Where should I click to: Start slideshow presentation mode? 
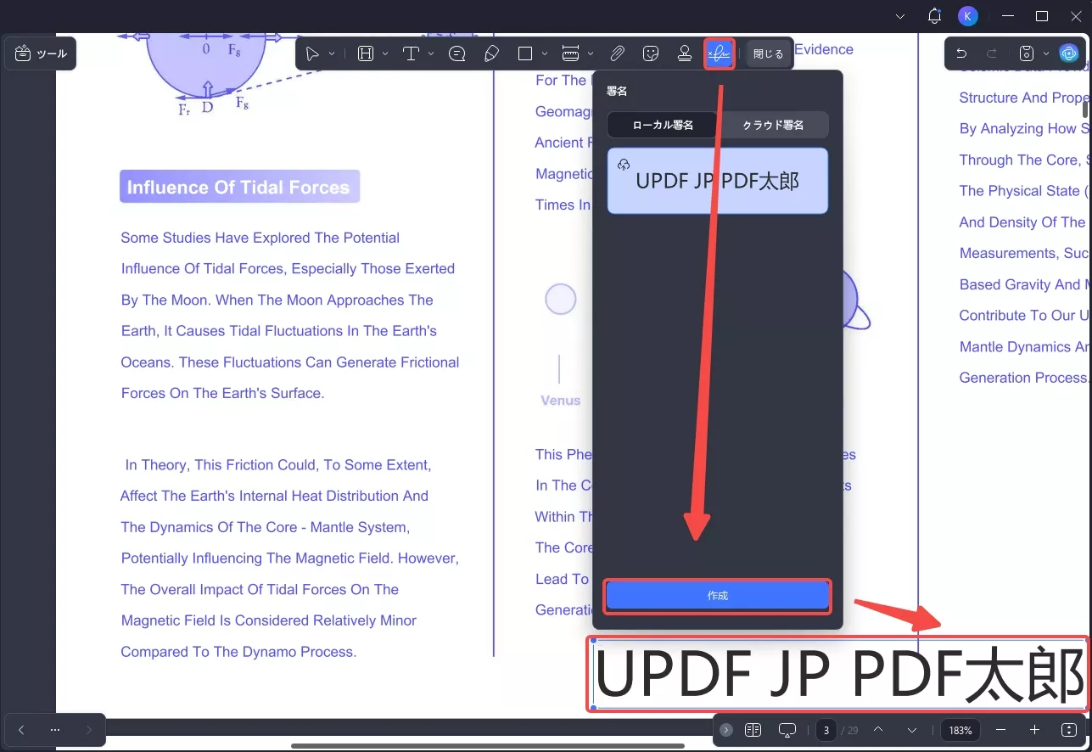coord(787,730)
